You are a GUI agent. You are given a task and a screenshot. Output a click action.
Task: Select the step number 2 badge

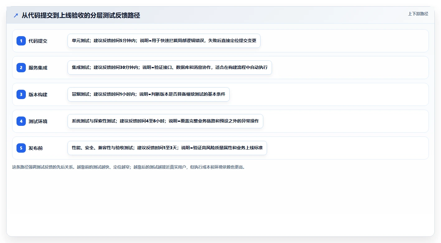pyautogui.click(x=21, y=68)
